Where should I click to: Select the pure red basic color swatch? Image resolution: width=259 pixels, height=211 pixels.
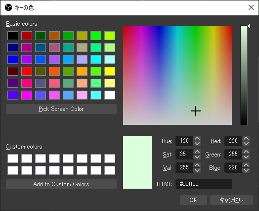[x=27, y=71]
